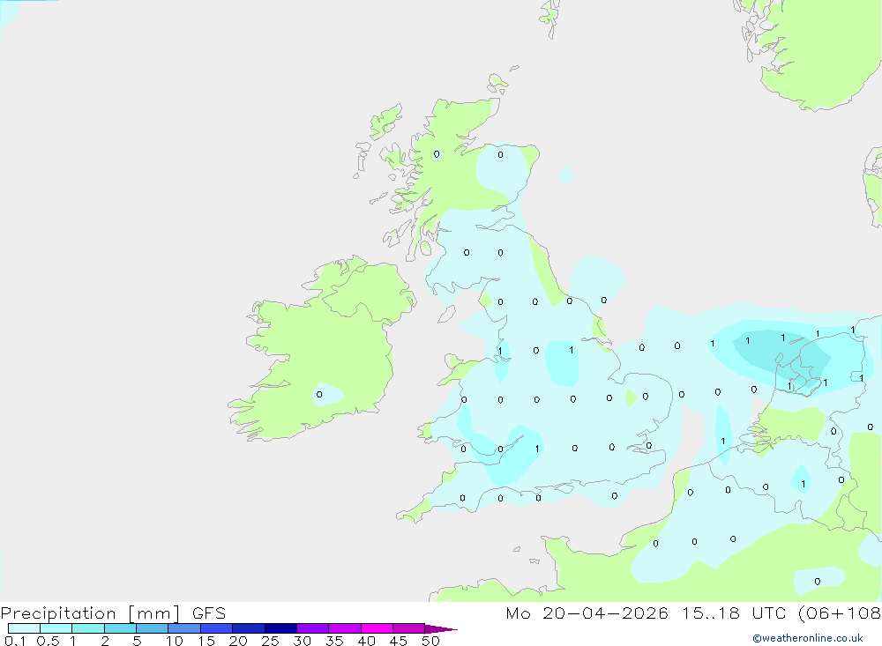Viewport: 882px width, 646px height.
Task: Click the arrow tip past 50 on legend
Action: [441, 628]
